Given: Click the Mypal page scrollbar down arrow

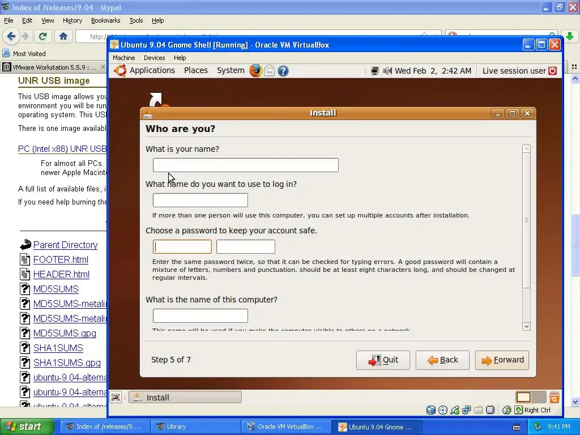Looking at the screenshot, I should (575, 402).
